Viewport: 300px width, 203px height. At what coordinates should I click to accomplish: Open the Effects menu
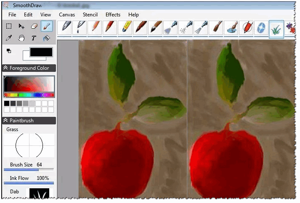tap(113, 15)
